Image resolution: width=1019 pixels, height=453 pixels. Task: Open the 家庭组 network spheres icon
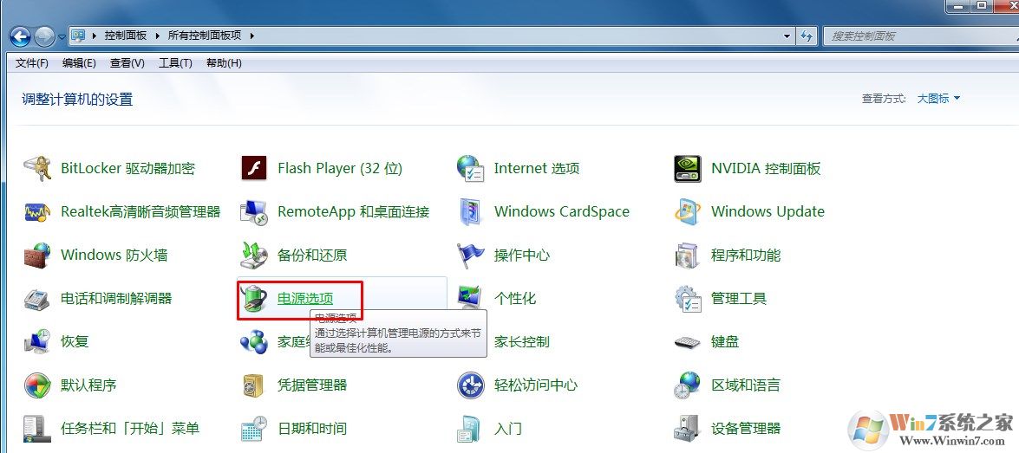point(254,342)
